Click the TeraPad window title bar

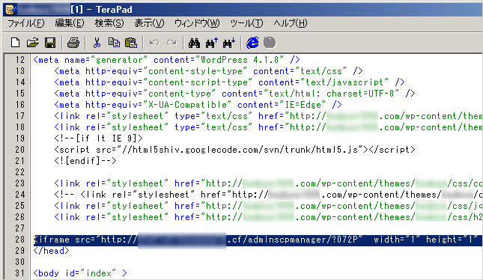[x=243, y=10]
